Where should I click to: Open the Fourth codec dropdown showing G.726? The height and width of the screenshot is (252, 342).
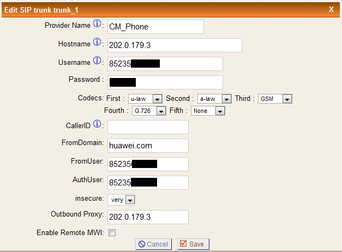click(149, 111)
